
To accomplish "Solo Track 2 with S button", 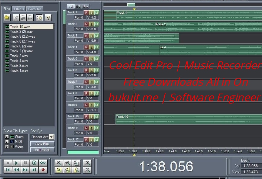I will pos(91,24).
